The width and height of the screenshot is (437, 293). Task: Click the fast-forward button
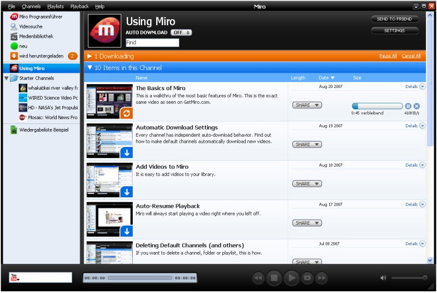point(322,278)
